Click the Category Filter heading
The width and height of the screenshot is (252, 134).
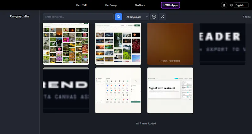(x=20, y=16)
